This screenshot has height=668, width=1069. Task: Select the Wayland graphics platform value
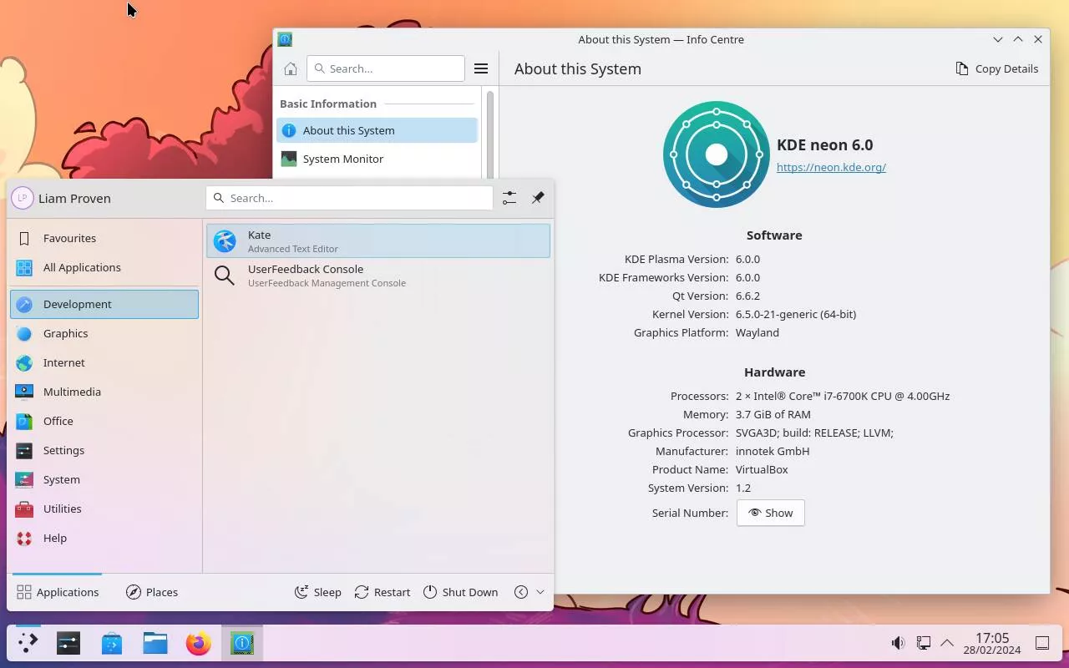pos(757,332)
